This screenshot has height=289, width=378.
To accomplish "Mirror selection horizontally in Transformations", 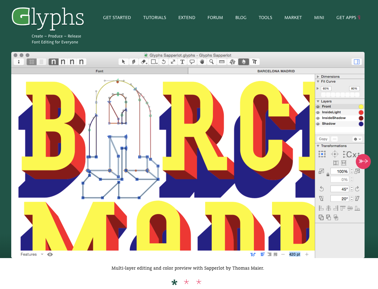I will tap(336, 163).
